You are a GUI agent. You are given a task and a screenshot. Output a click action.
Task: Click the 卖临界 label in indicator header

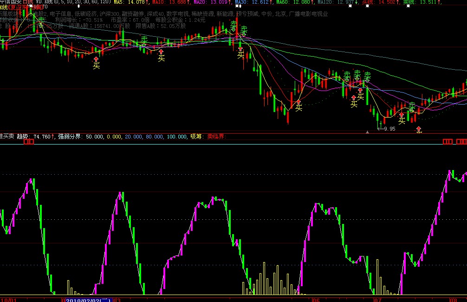[215, 137]
